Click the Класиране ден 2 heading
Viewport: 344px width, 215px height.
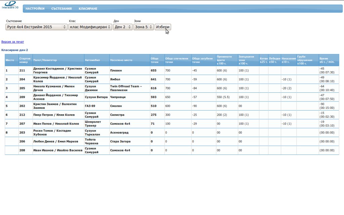[x=15, y=50]
